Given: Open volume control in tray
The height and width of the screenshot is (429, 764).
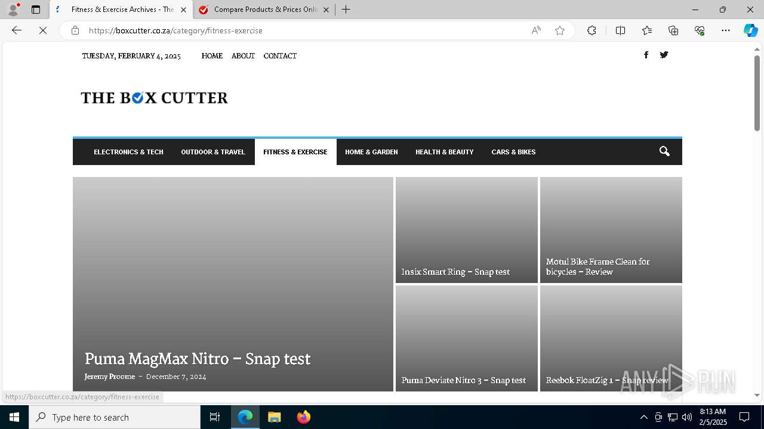Looking at the screenshot, I should [x=687, y=417].
